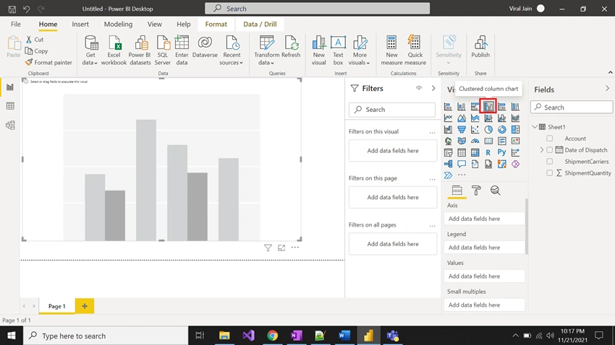Choose the Matrix visual
615x345 pixels.
pyautogui.click(x=475, y=152)
